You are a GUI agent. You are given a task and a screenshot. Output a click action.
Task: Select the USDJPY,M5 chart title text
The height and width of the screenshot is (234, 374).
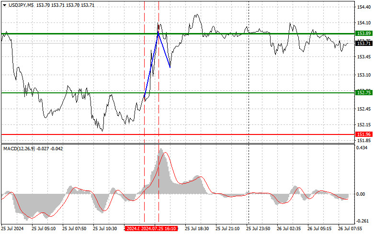[21, 5]
